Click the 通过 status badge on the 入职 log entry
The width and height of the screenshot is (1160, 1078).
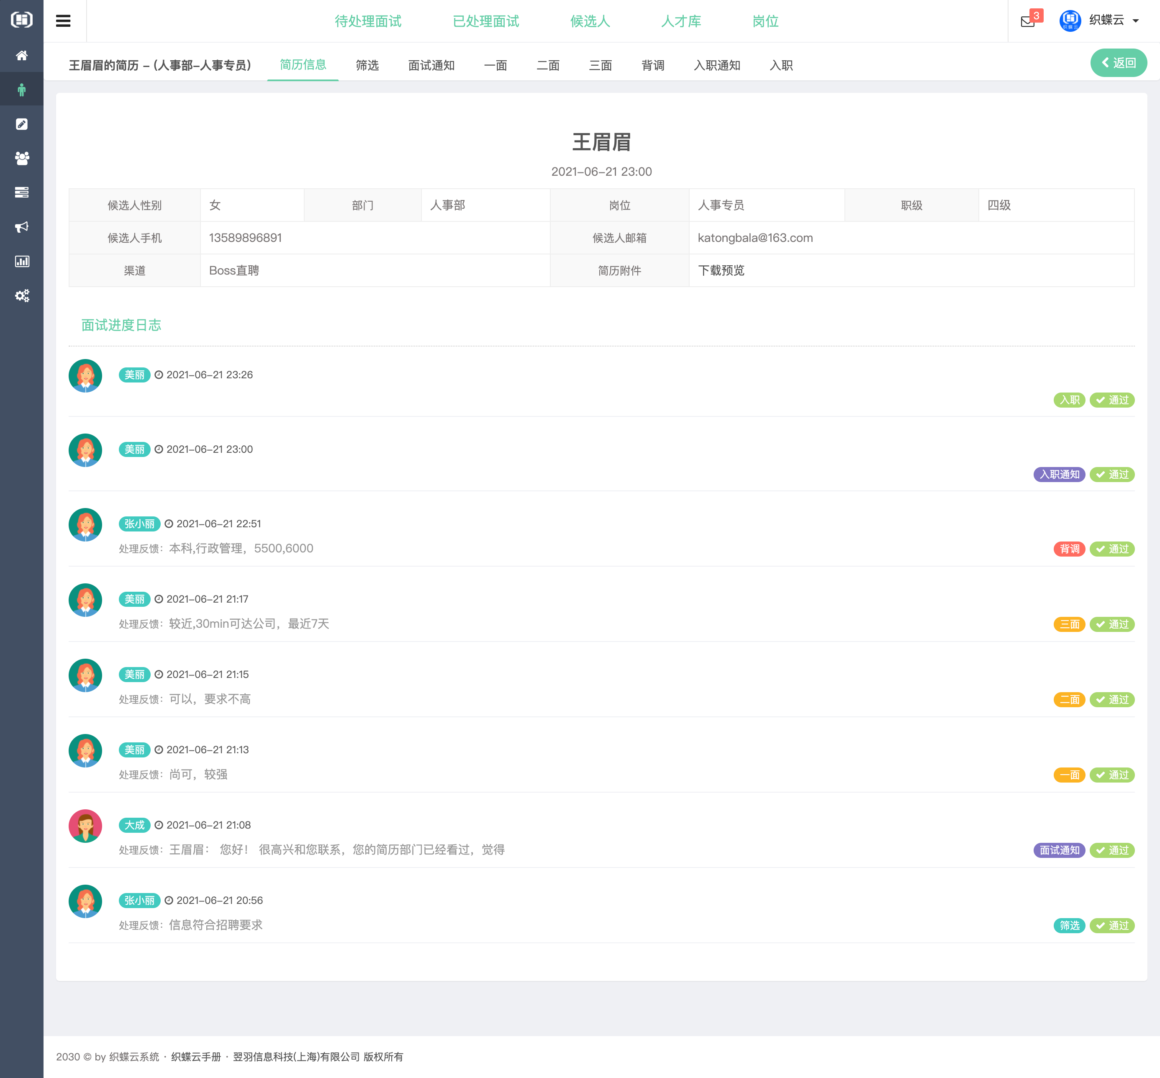click(1111, 400)
